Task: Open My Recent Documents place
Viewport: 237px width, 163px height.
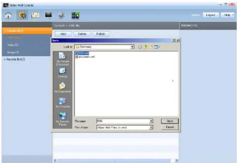Action: tap(63, 59)
